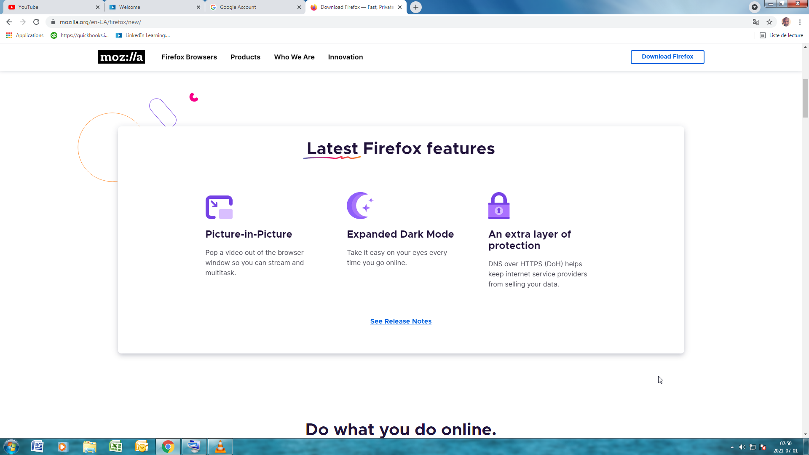Open Liste de lecture reading list

[782, 35]
